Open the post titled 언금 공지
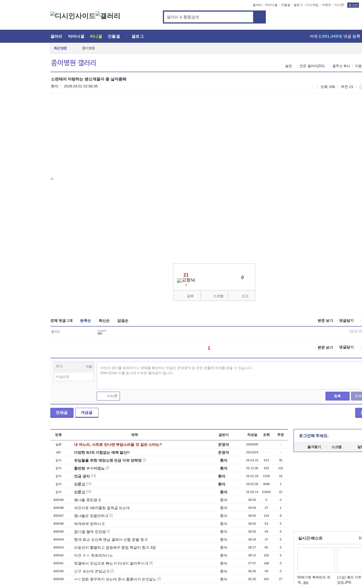This screenshot has width=362, height=585. click(82, 476)
